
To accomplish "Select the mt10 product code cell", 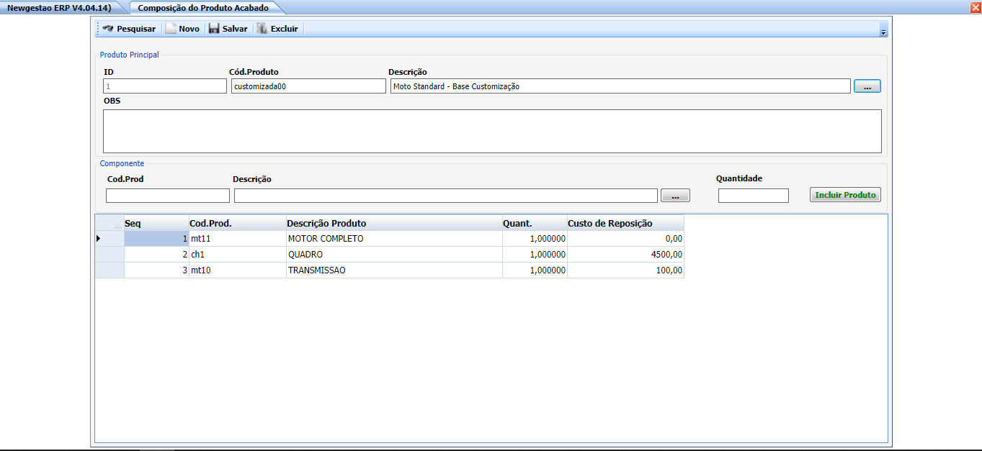I will point(238,270).
